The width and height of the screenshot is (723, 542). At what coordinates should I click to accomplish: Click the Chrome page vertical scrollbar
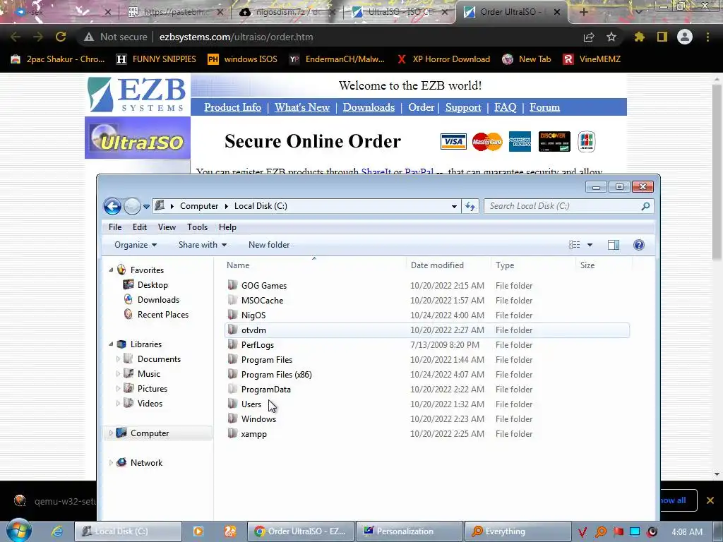coord(717,173)
